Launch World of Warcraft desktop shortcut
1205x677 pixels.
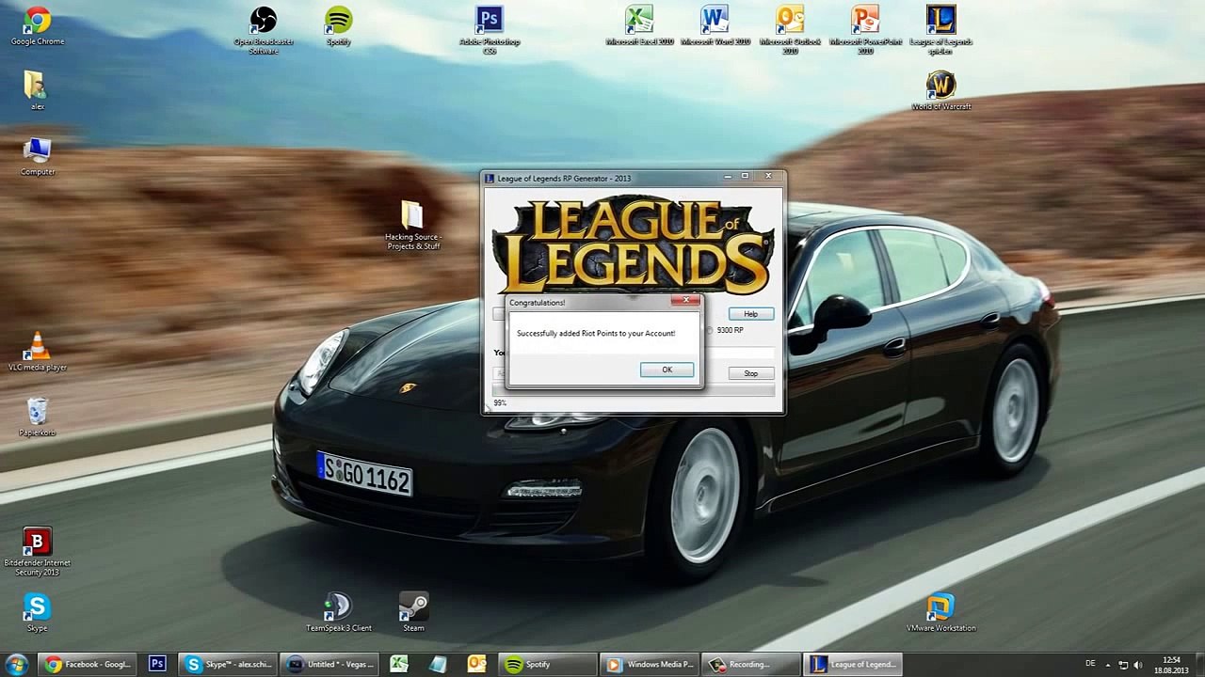[x=940, y=91]
